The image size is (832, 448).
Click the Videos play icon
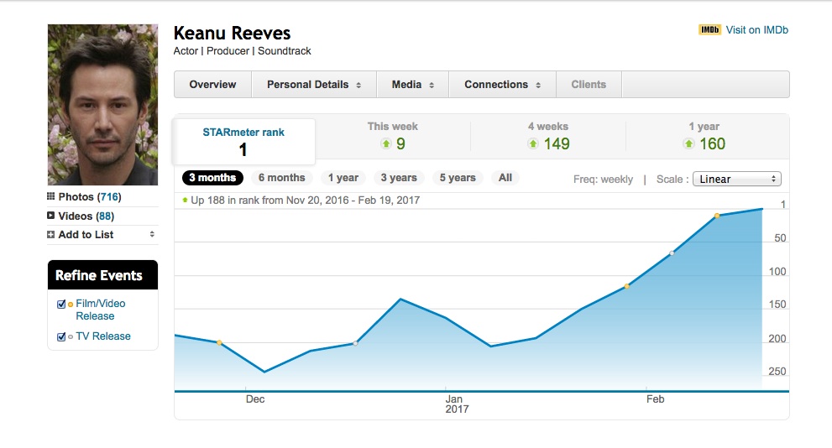click(x=51, y=216)
